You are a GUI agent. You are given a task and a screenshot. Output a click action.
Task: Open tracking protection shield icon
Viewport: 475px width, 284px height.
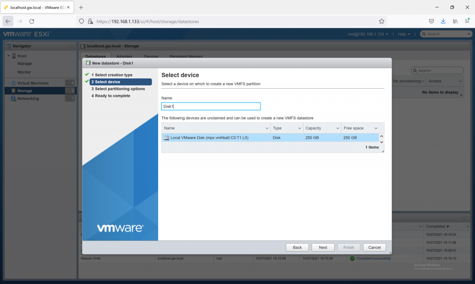pyautogui.click(x=82, y=21)
